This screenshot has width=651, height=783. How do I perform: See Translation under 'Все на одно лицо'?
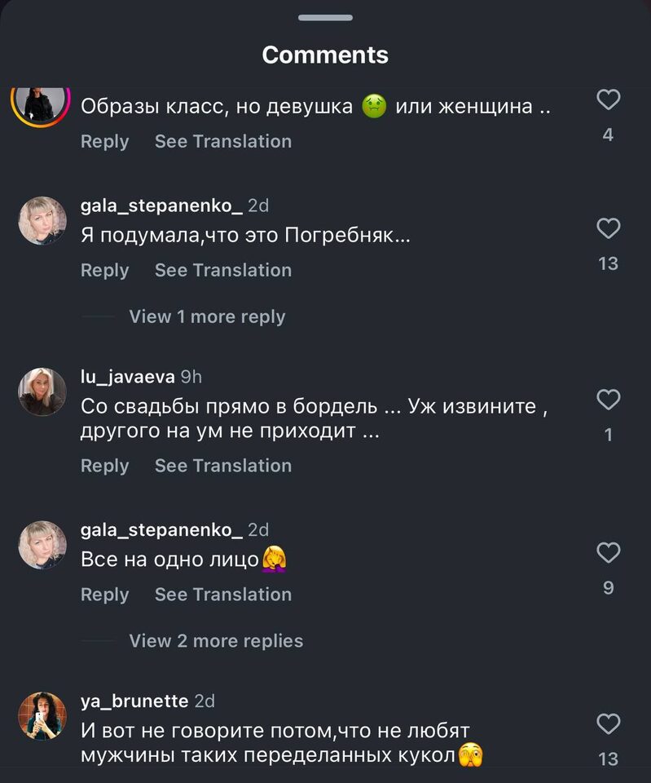point(223,595)
